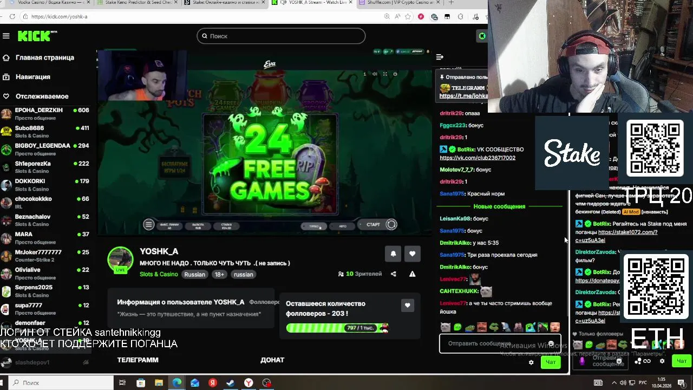Open MrJoker7777777 channel in sidebar
The height and width of the screenshot is (390, 693).
tap(46, 256)
